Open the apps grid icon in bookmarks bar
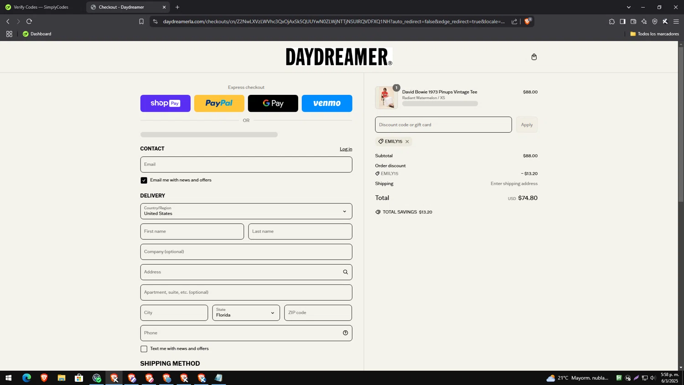This screenshot has width=684, height=385. pyautogui.click(x=9, y=34)
